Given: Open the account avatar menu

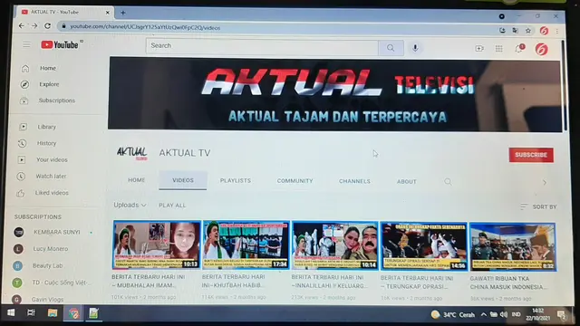Looking at the screenshot, I should point(542,49).
